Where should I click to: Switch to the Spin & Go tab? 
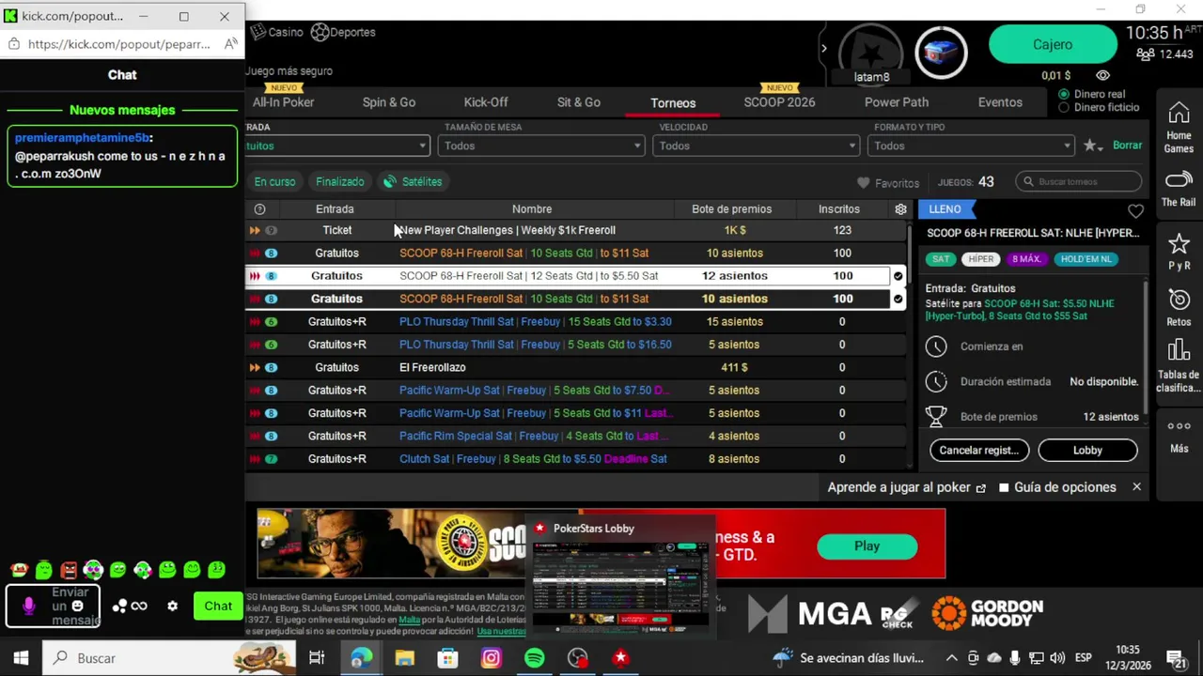click(389, 102)
